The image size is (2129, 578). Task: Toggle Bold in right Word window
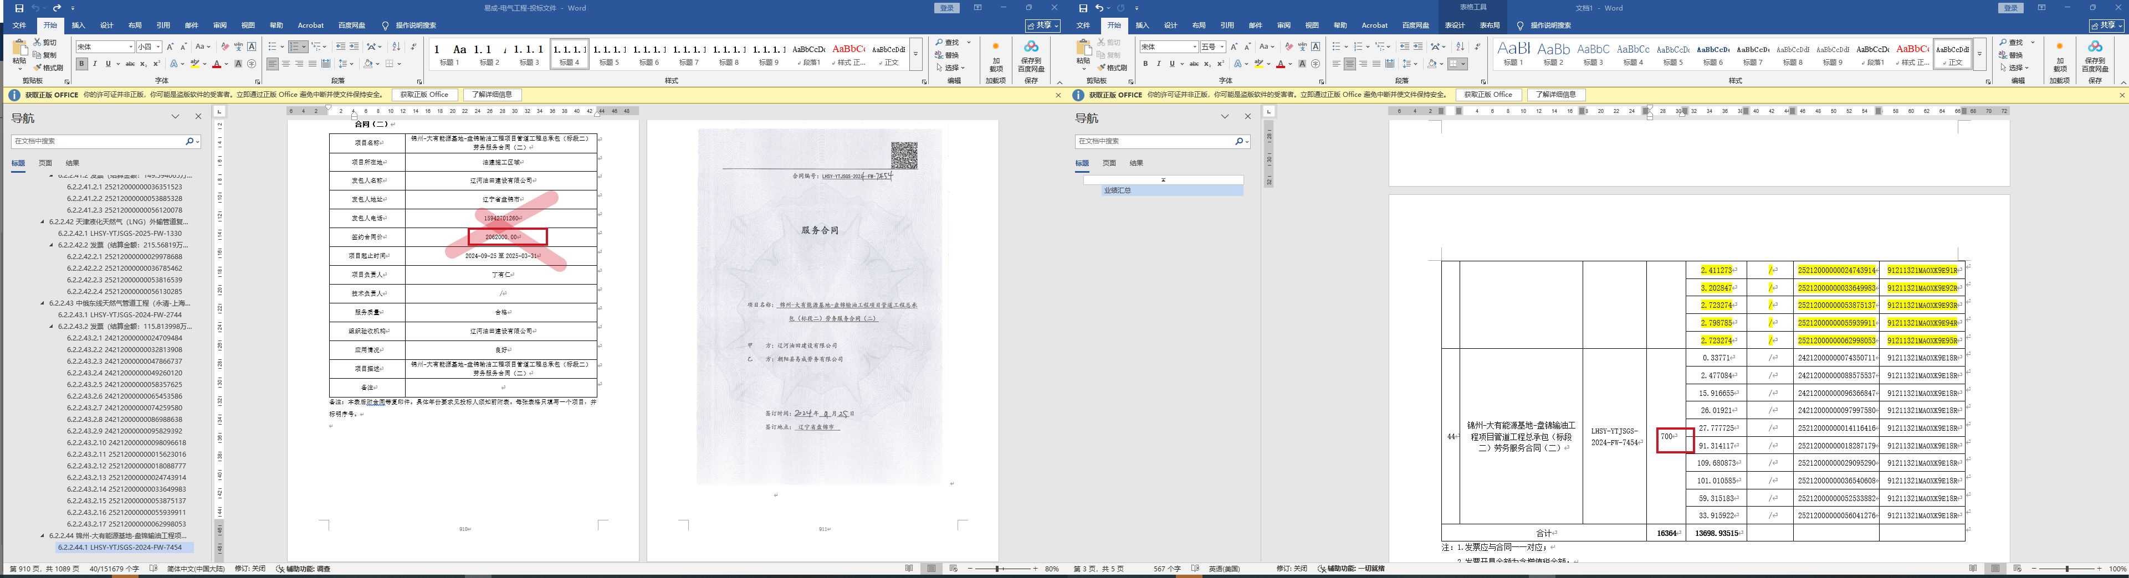point(1145,64)
